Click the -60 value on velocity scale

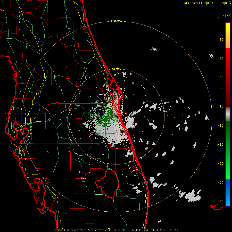[x=220, y=173]
